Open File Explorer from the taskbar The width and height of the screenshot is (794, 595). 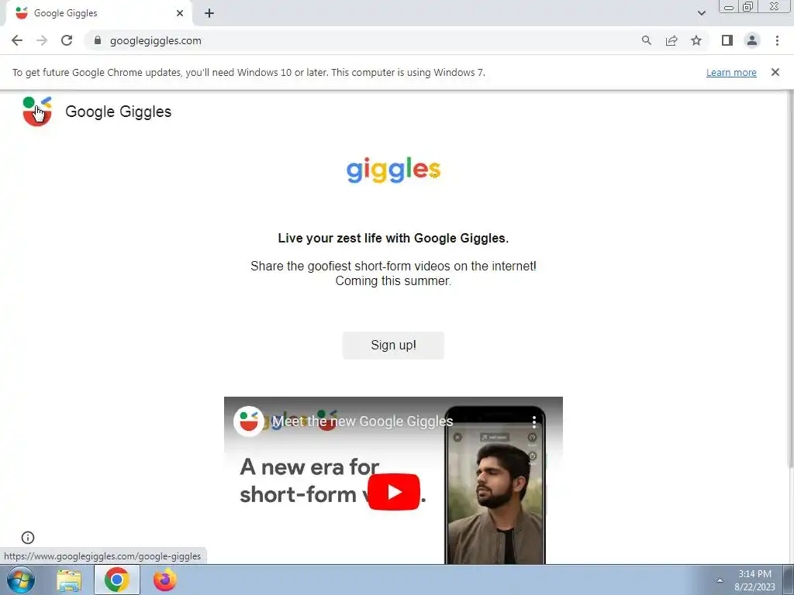click(x=69, y=580)
